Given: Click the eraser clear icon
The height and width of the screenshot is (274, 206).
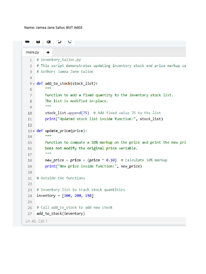Looking at the screenshot, I should point(49,42).
